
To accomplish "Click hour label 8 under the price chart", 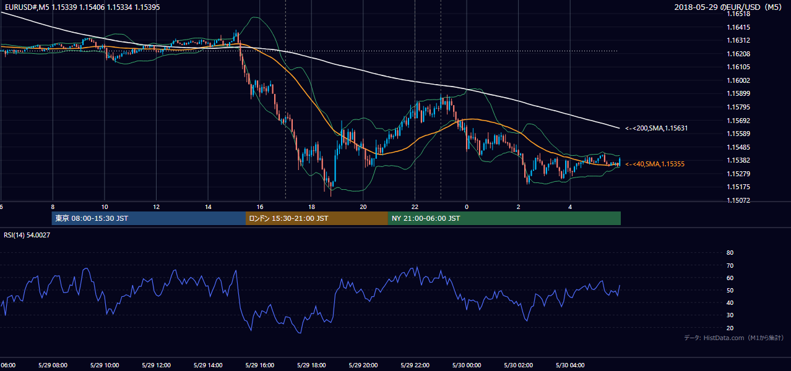I will [x=53, y=207].
